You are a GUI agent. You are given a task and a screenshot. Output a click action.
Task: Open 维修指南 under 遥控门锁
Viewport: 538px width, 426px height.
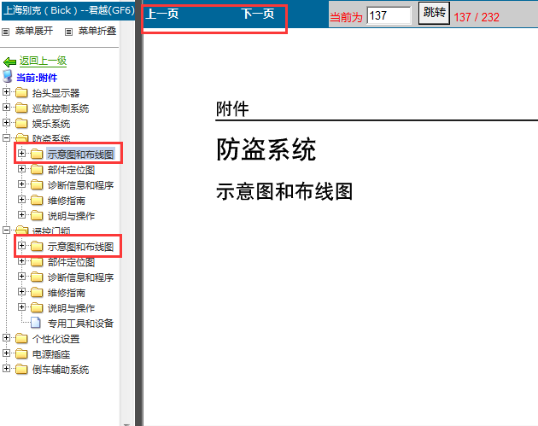[67, 293]
